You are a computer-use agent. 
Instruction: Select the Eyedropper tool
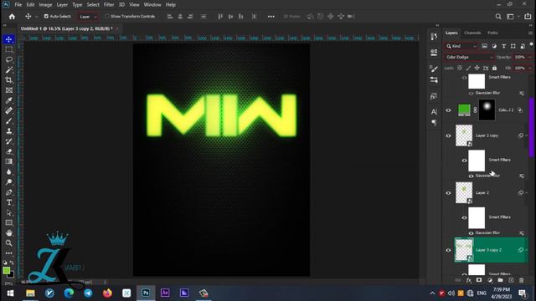click(x=9, y=100)
